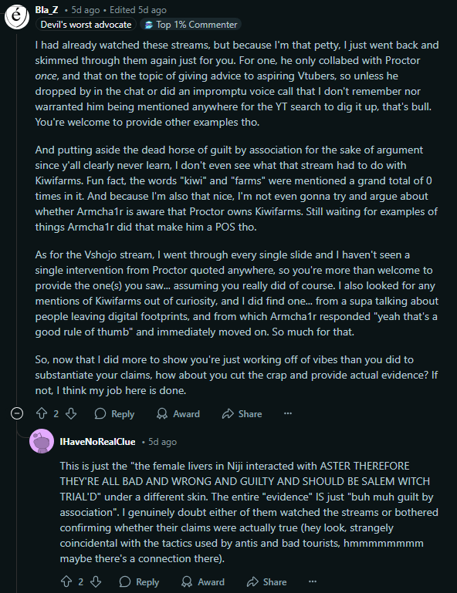Click the Top 1% Commenter badge
Viewport: 457px width, 593px height.
191,25
